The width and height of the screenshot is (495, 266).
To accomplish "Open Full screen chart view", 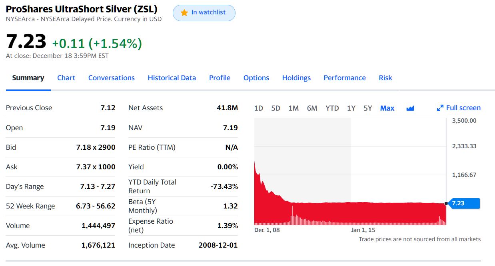I will [x=459, y=108].
